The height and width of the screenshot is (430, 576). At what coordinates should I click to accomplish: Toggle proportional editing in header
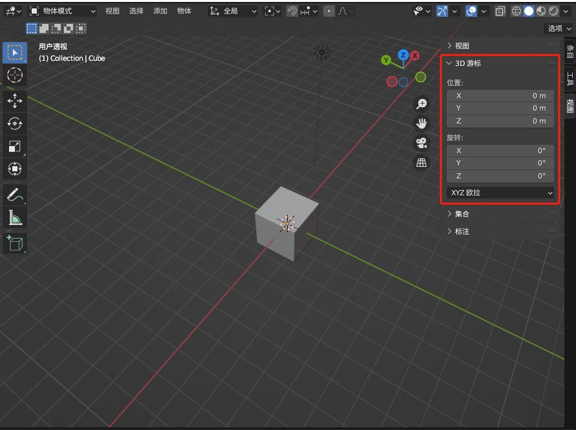coord(329,11)
